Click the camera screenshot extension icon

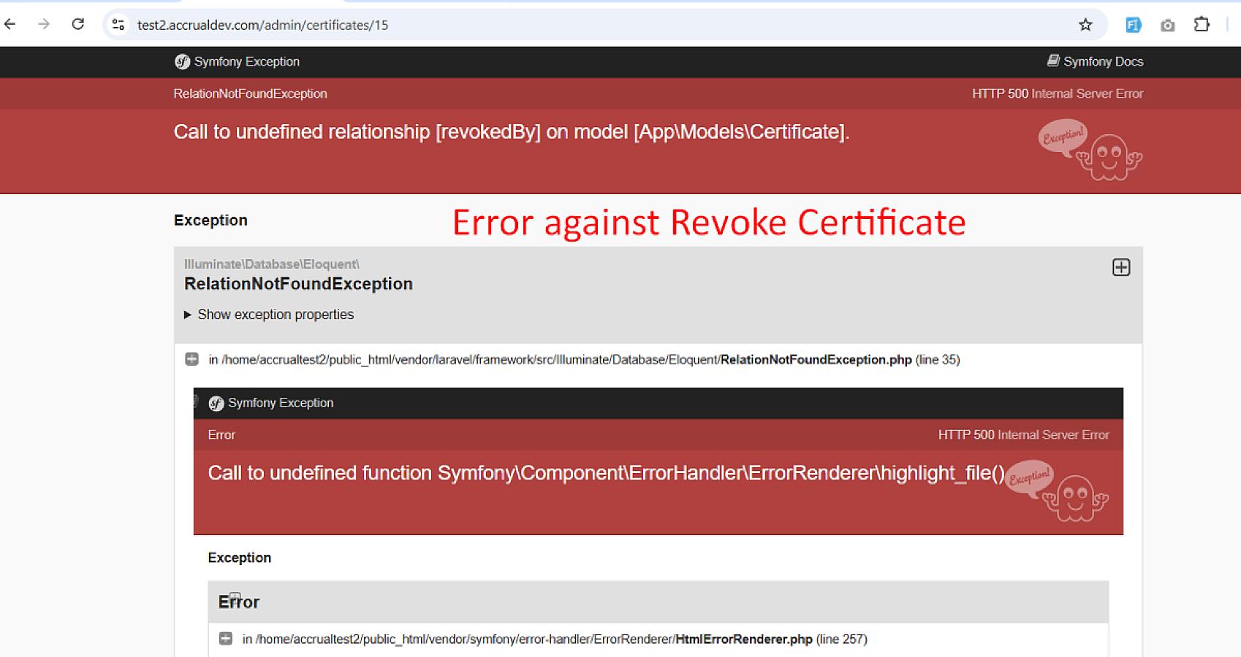point(1167,26)
